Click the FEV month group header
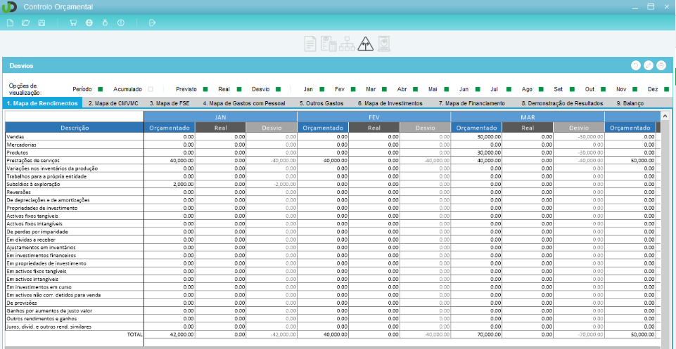676x349 pixels. coord(374,117)
